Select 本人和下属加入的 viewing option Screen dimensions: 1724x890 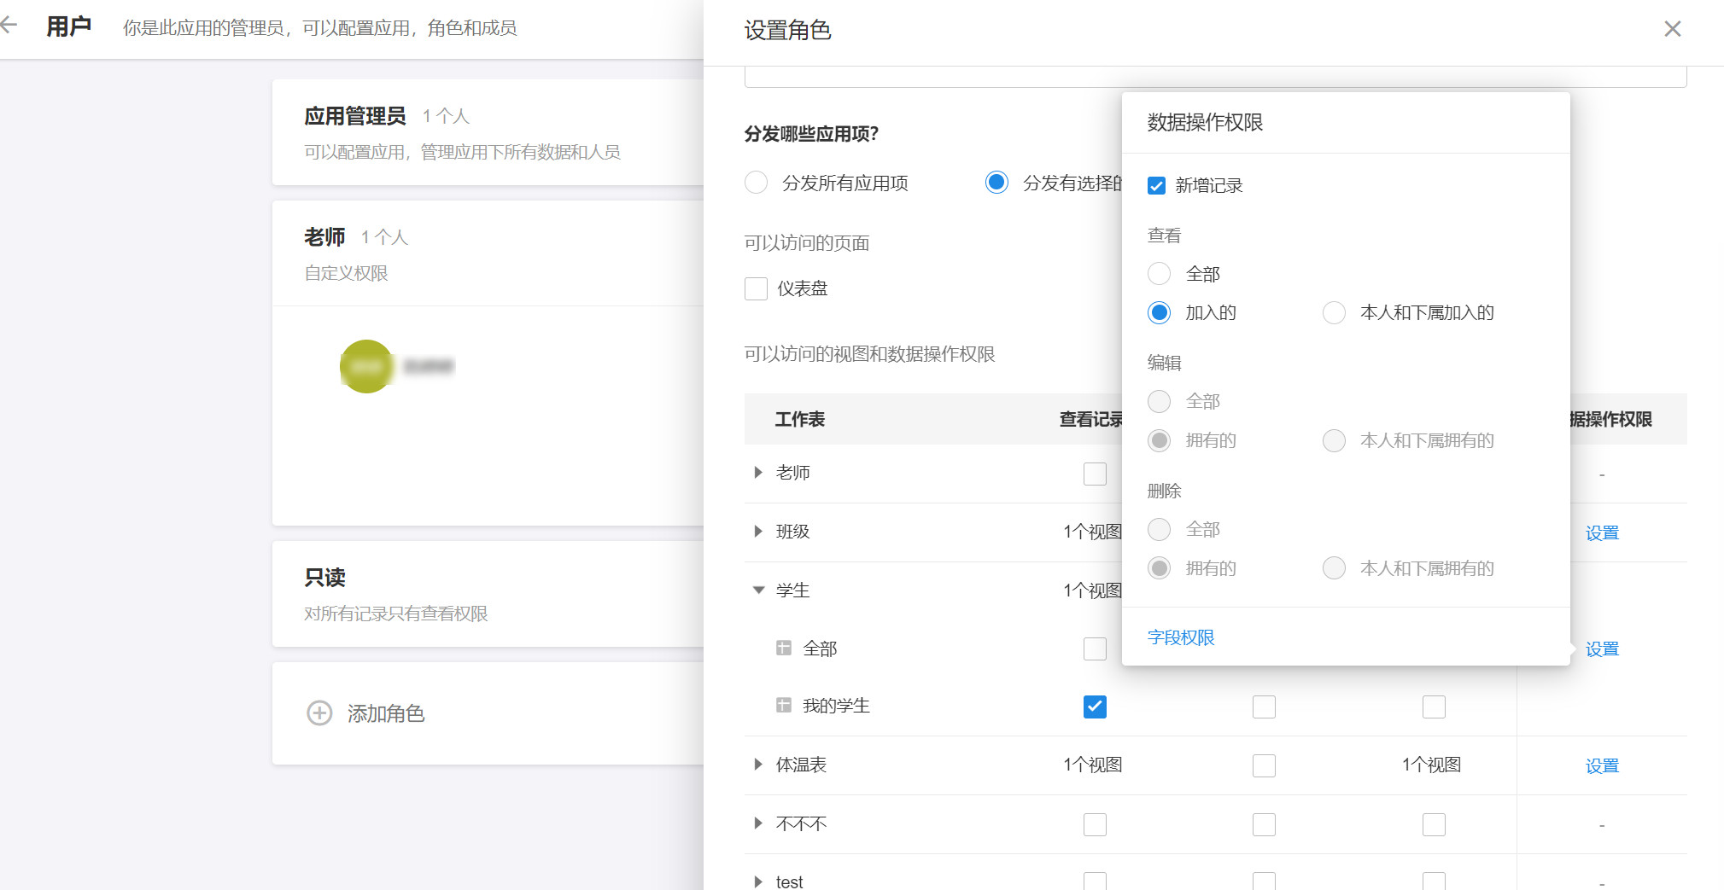1333,312
